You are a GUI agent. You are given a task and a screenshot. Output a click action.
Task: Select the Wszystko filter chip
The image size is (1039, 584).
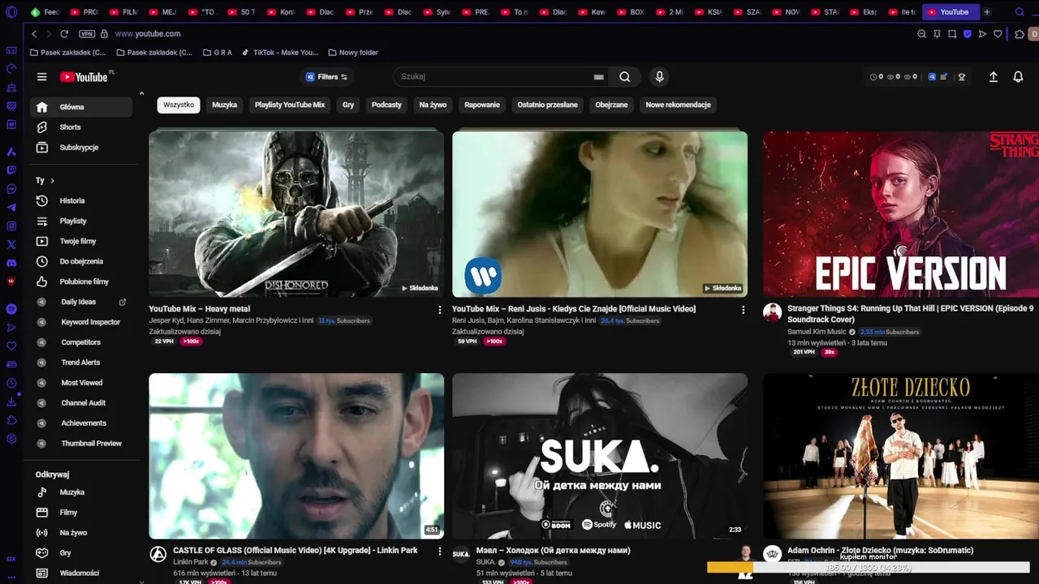pyautogui.click(x=179, y=105)
